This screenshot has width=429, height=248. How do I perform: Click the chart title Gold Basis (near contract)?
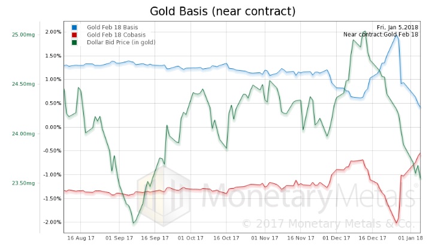tap(215, 11)
